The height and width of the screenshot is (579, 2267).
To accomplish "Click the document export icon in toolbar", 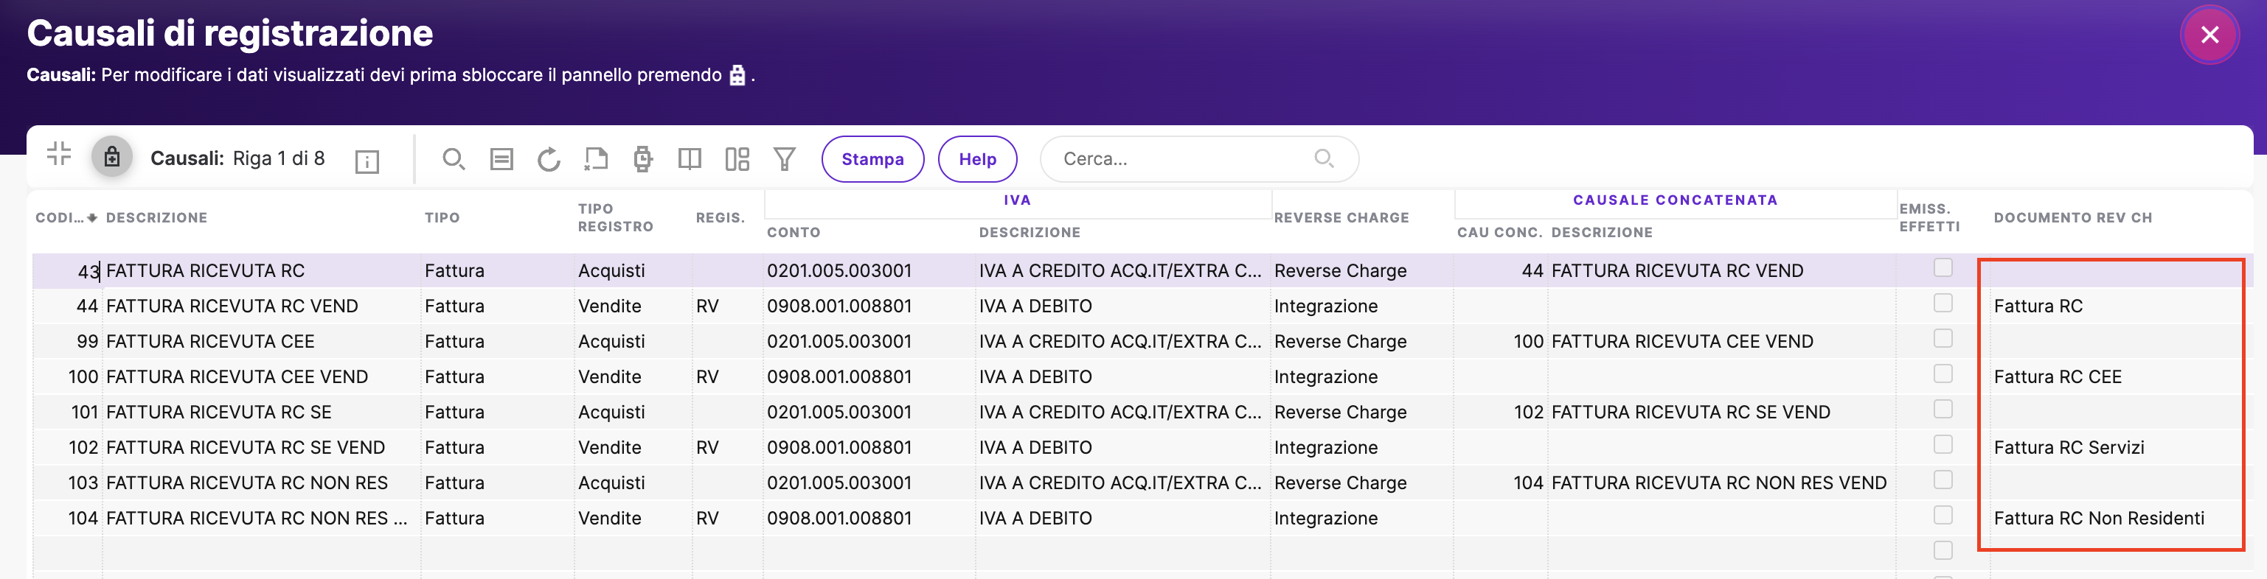I will pyautogui.click(x=596, y=159).
